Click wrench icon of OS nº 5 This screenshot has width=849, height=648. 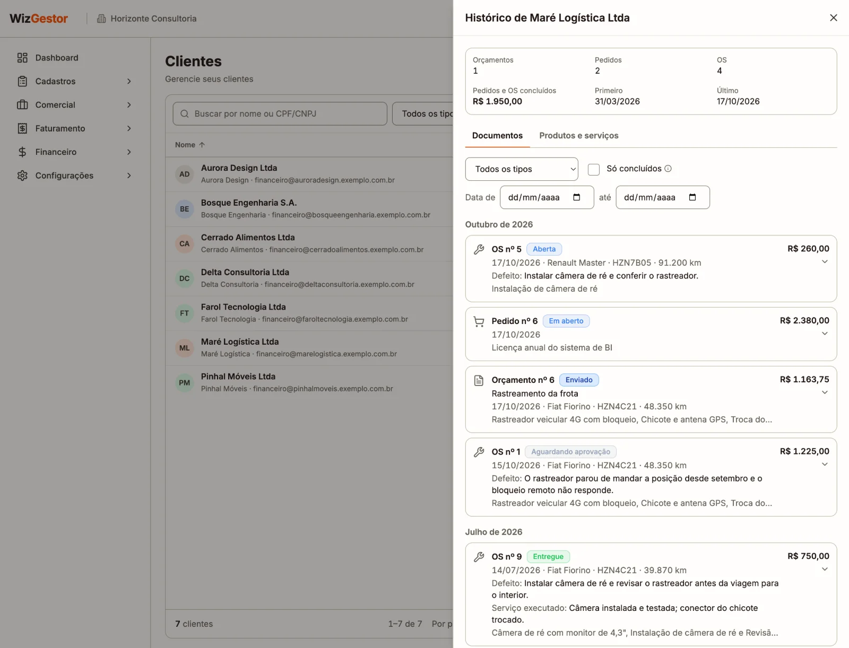[479, 249]
